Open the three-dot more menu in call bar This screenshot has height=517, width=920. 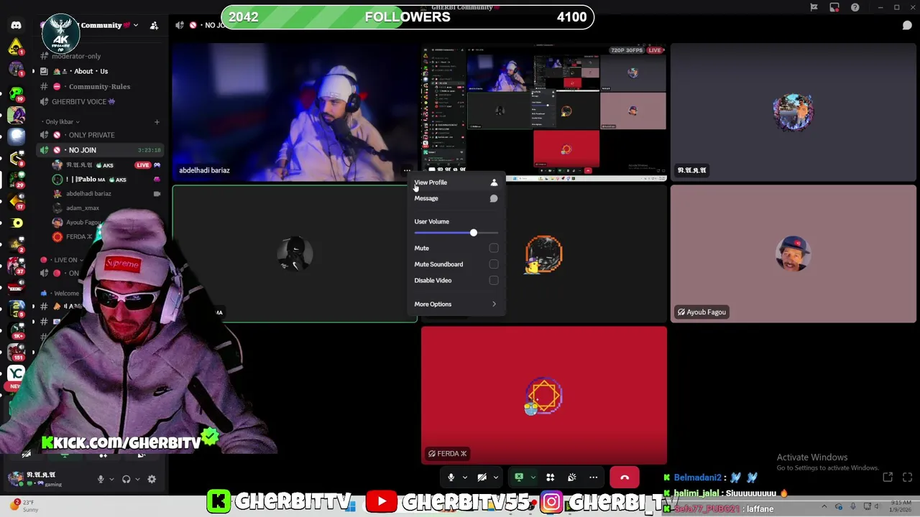(x=594, y=478)
